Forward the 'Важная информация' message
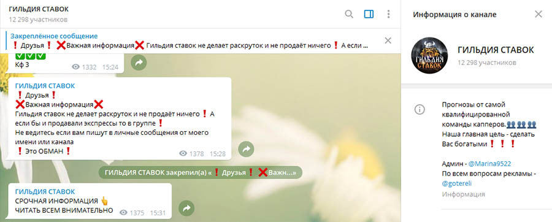The image size is (552, 222). tap(246, 149)
